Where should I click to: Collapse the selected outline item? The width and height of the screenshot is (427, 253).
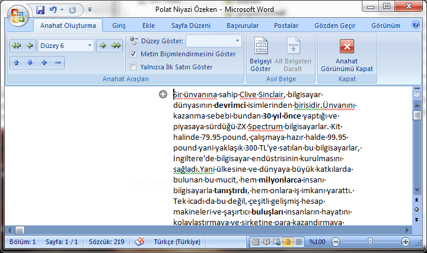(x=58, y=63)
